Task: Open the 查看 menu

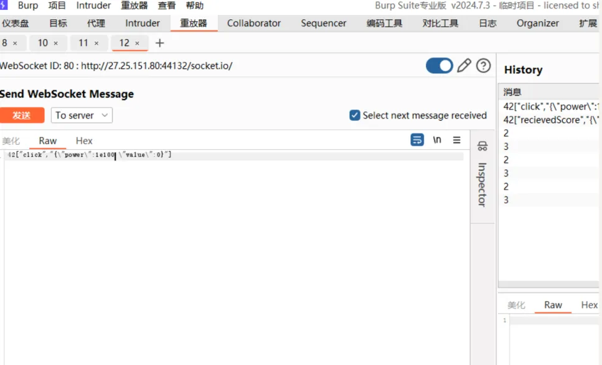Action: click(167, 6)
